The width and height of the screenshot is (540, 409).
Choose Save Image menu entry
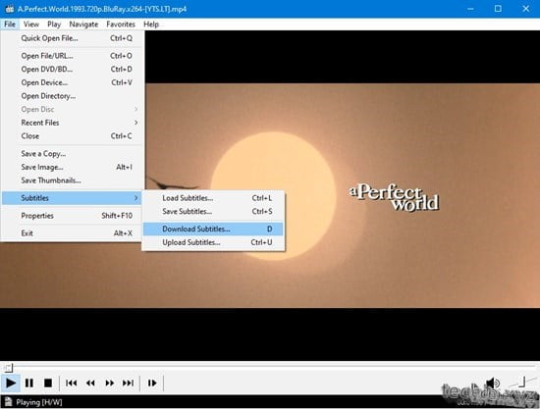pyautogui.click(x=72, y=167)
